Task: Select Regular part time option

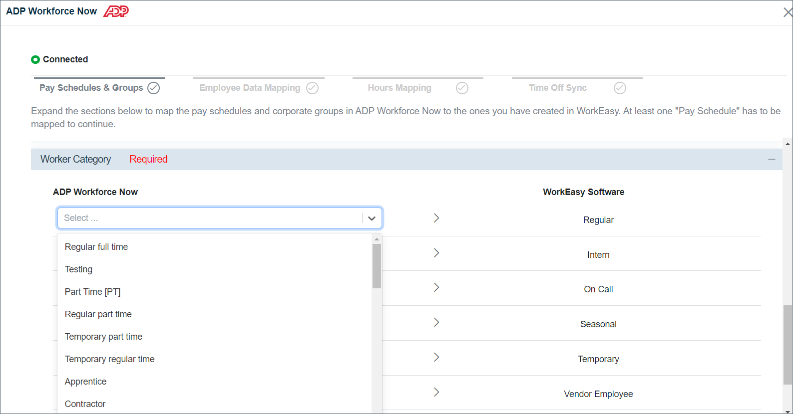Action: [x=215, y=314]
